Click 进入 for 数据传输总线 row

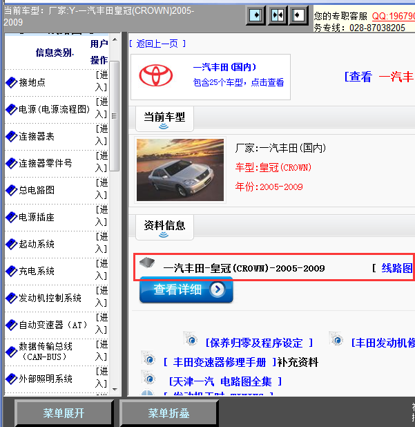(102, 351)
